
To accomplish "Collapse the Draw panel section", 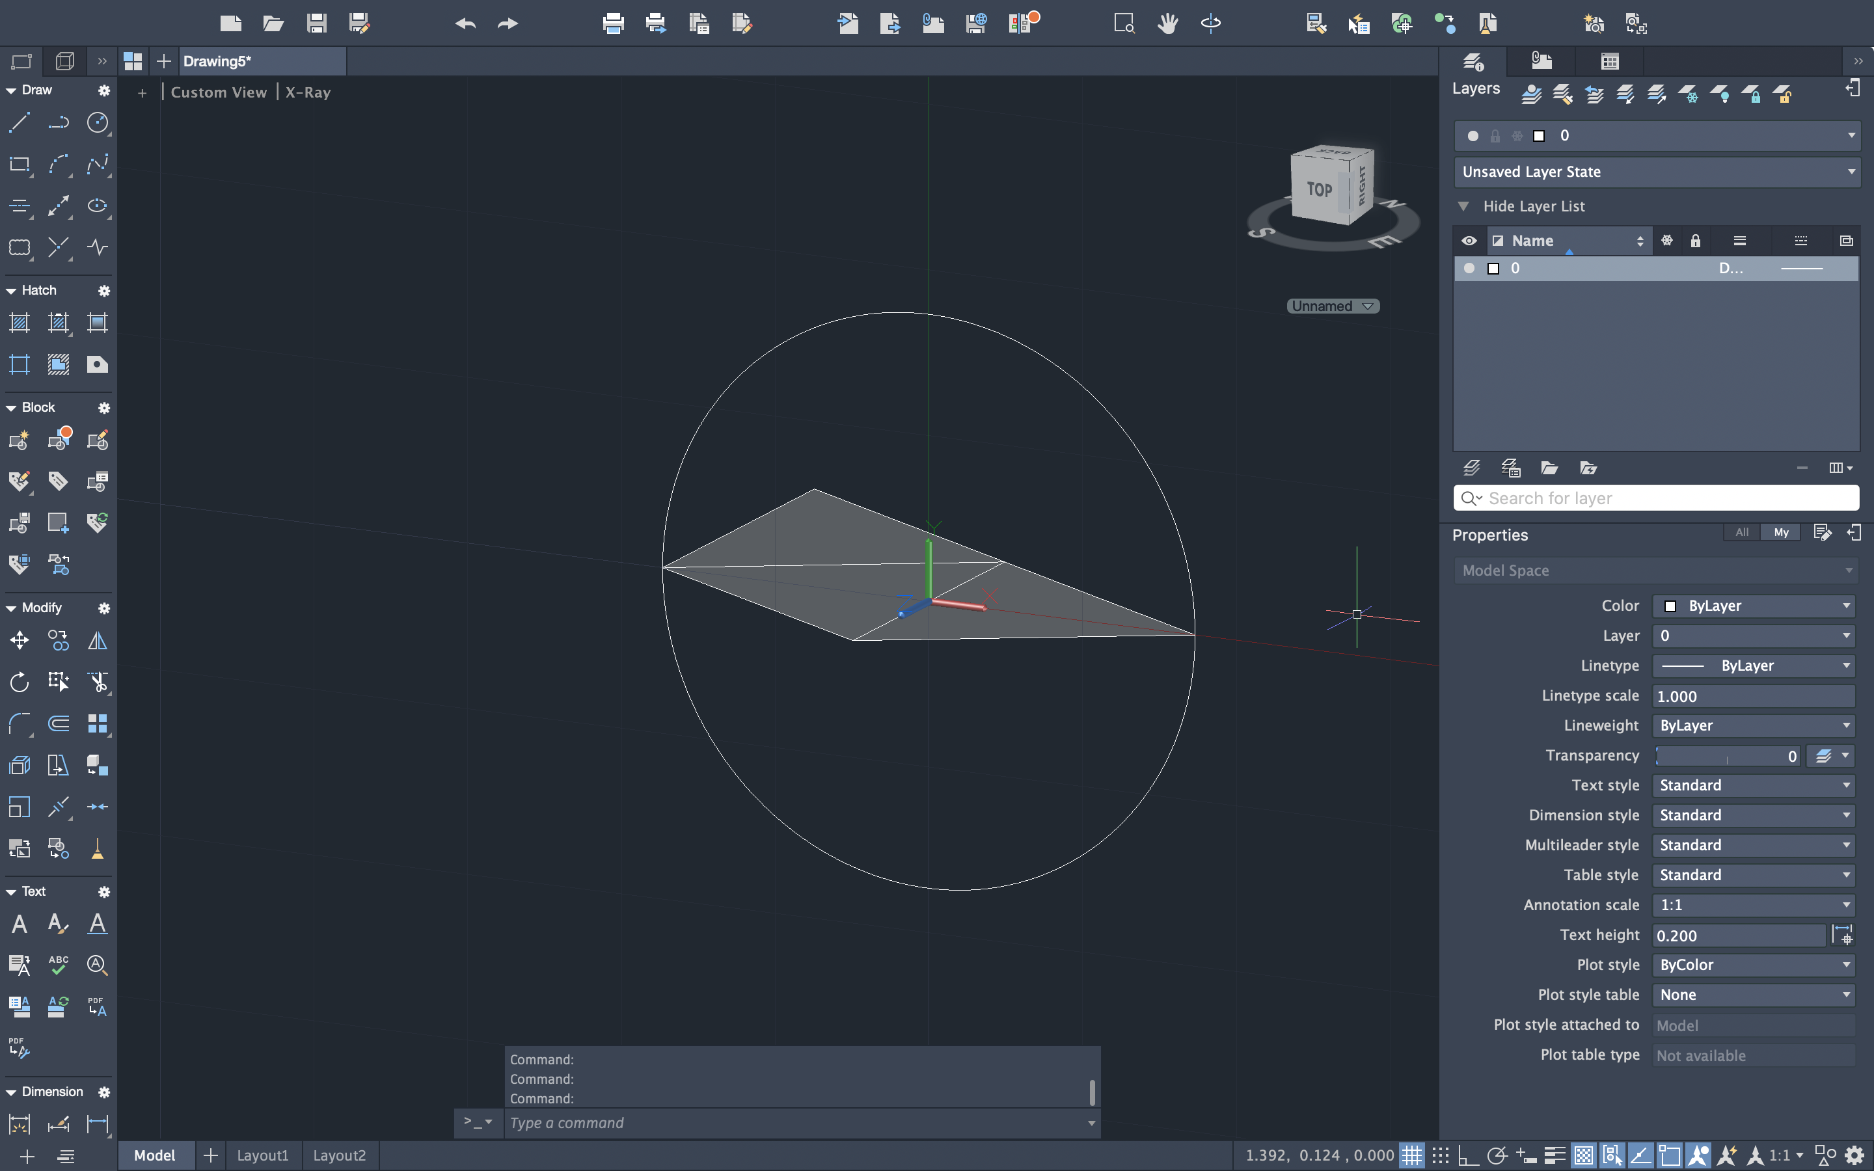I will [11, 90].
